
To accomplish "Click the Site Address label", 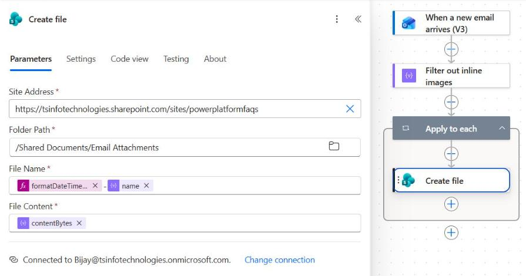I will pyautogui.click(x=31, y=92).
